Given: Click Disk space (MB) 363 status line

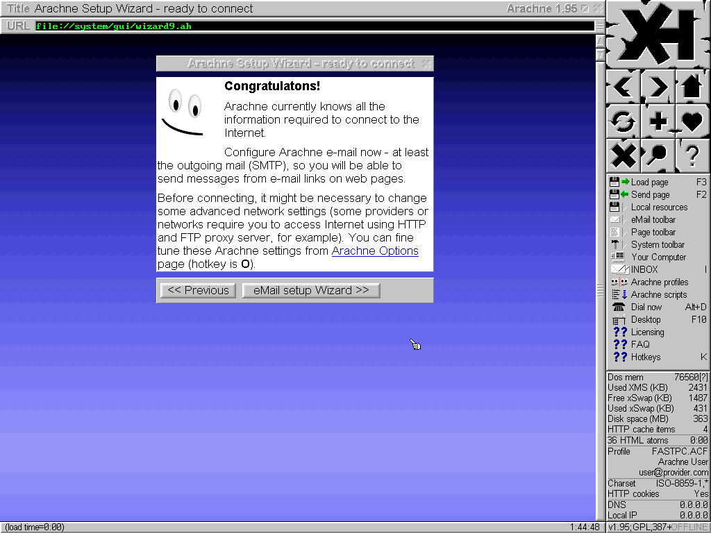Looking at the screenshot, I should (658, 418).
